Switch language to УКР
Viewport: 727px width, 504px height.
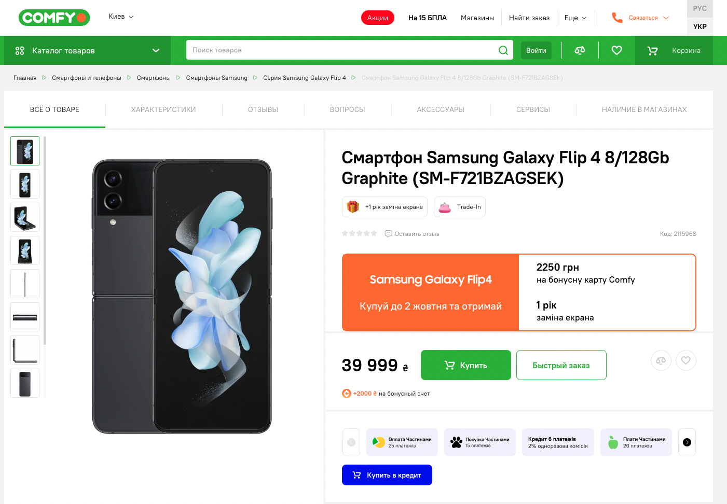[x=699, y=26]
